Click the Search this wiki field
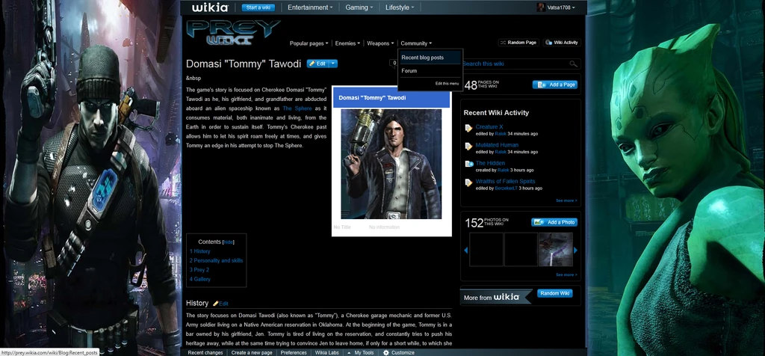Screen dimensions: 765x356 [x=514, y=64]
